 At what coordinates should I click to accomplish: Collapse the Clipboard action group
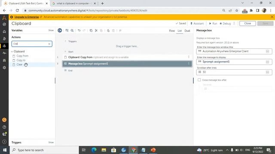(x=12, y=51)
